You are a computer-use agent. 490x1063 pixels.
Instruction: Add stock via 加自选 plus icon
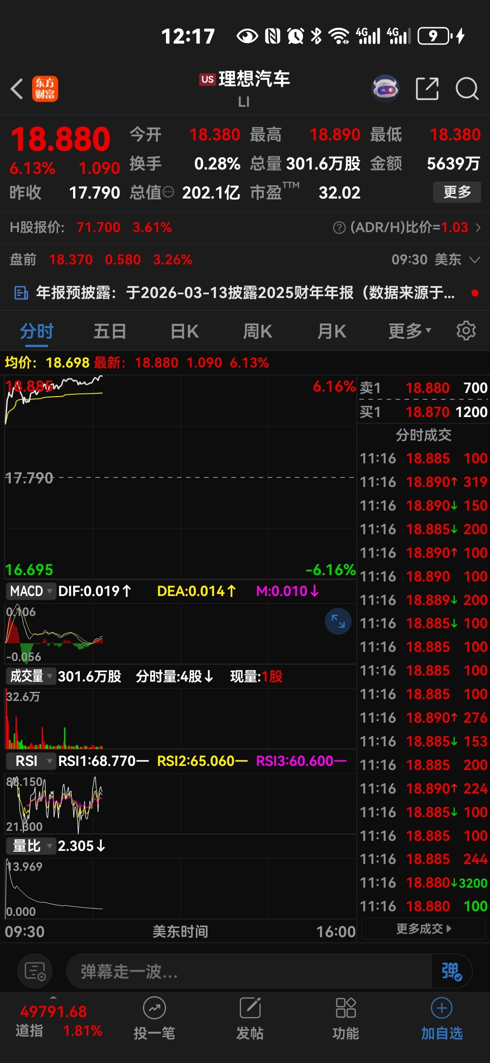pyautogui.click(x=441, y=1018)
